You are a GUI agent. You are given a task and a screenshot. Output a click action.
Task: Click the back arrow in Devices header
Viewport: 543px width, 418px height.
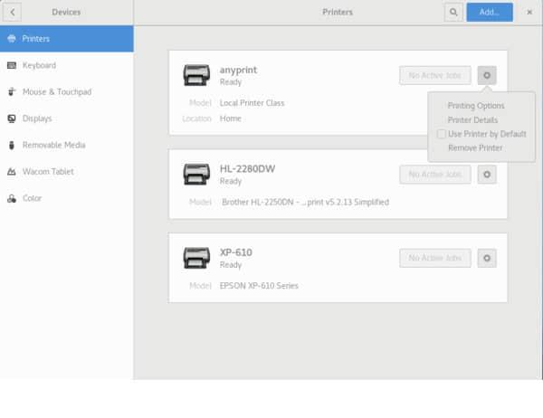click(x=14, y=13)
